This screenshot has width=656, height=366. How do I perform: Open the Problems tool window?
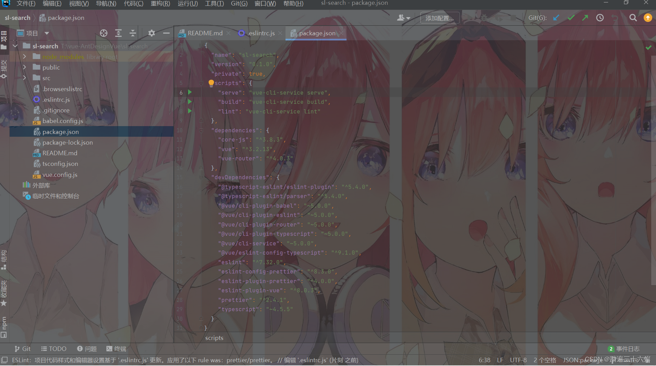coord(87,349)
